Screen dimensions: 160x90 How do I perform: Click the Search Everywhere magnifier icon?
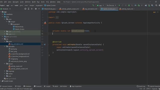pos(156,5)
